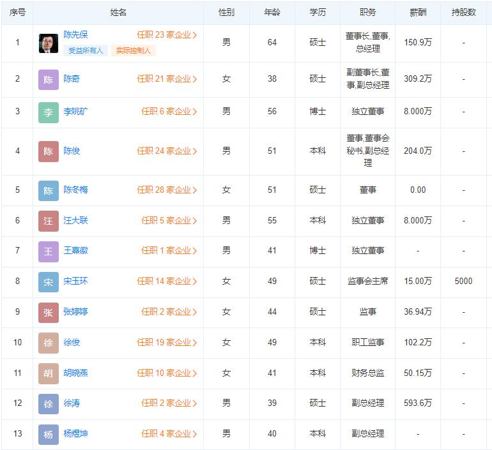Open 杨煜坤's profile link
The width and height of the screenshot is (492, 450).
pyautogui.click(x=76, y=434)
